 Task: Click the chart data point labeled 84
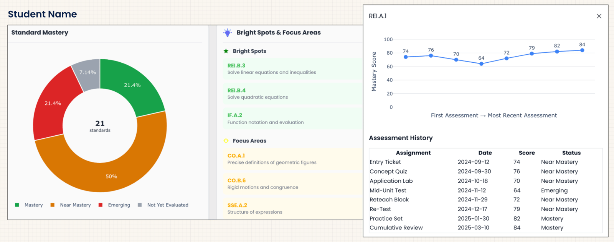pyautogui.click(x=582, y=50)
